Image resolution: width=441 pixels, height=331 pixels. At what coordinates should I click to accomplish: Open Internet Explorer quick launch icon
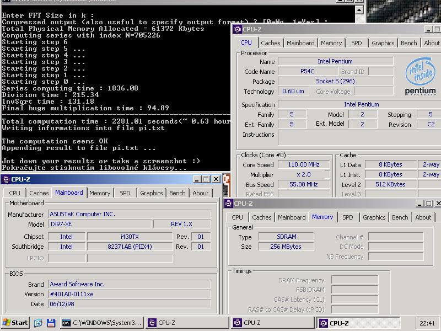38,323
